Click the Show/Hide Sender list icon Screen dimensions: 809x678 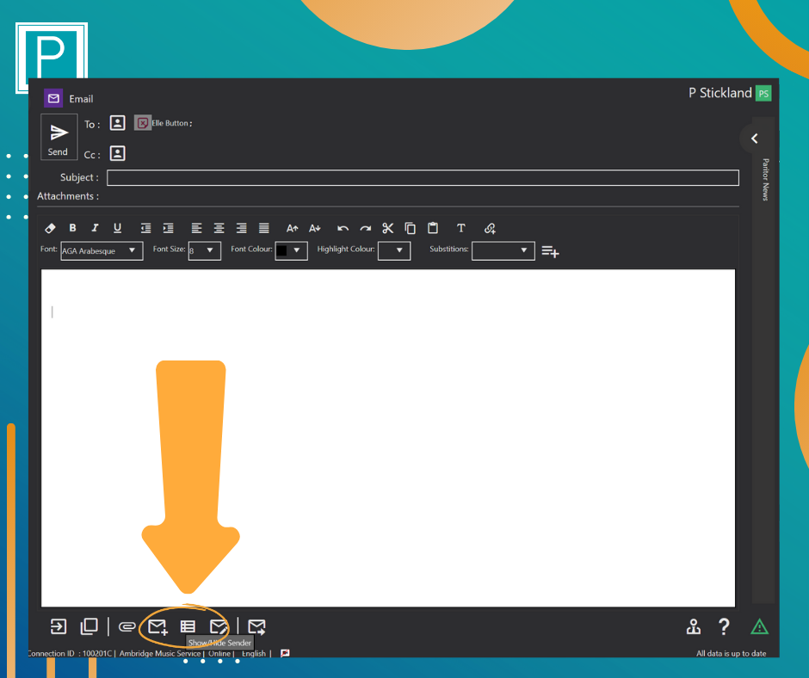[x=188, y=627]
